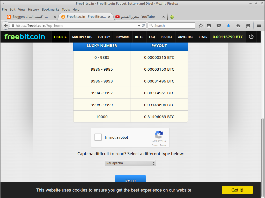This screenshot has width=265, height=198.
Task: Go back using the browser back arrow
Action: (x=6, y=26)
